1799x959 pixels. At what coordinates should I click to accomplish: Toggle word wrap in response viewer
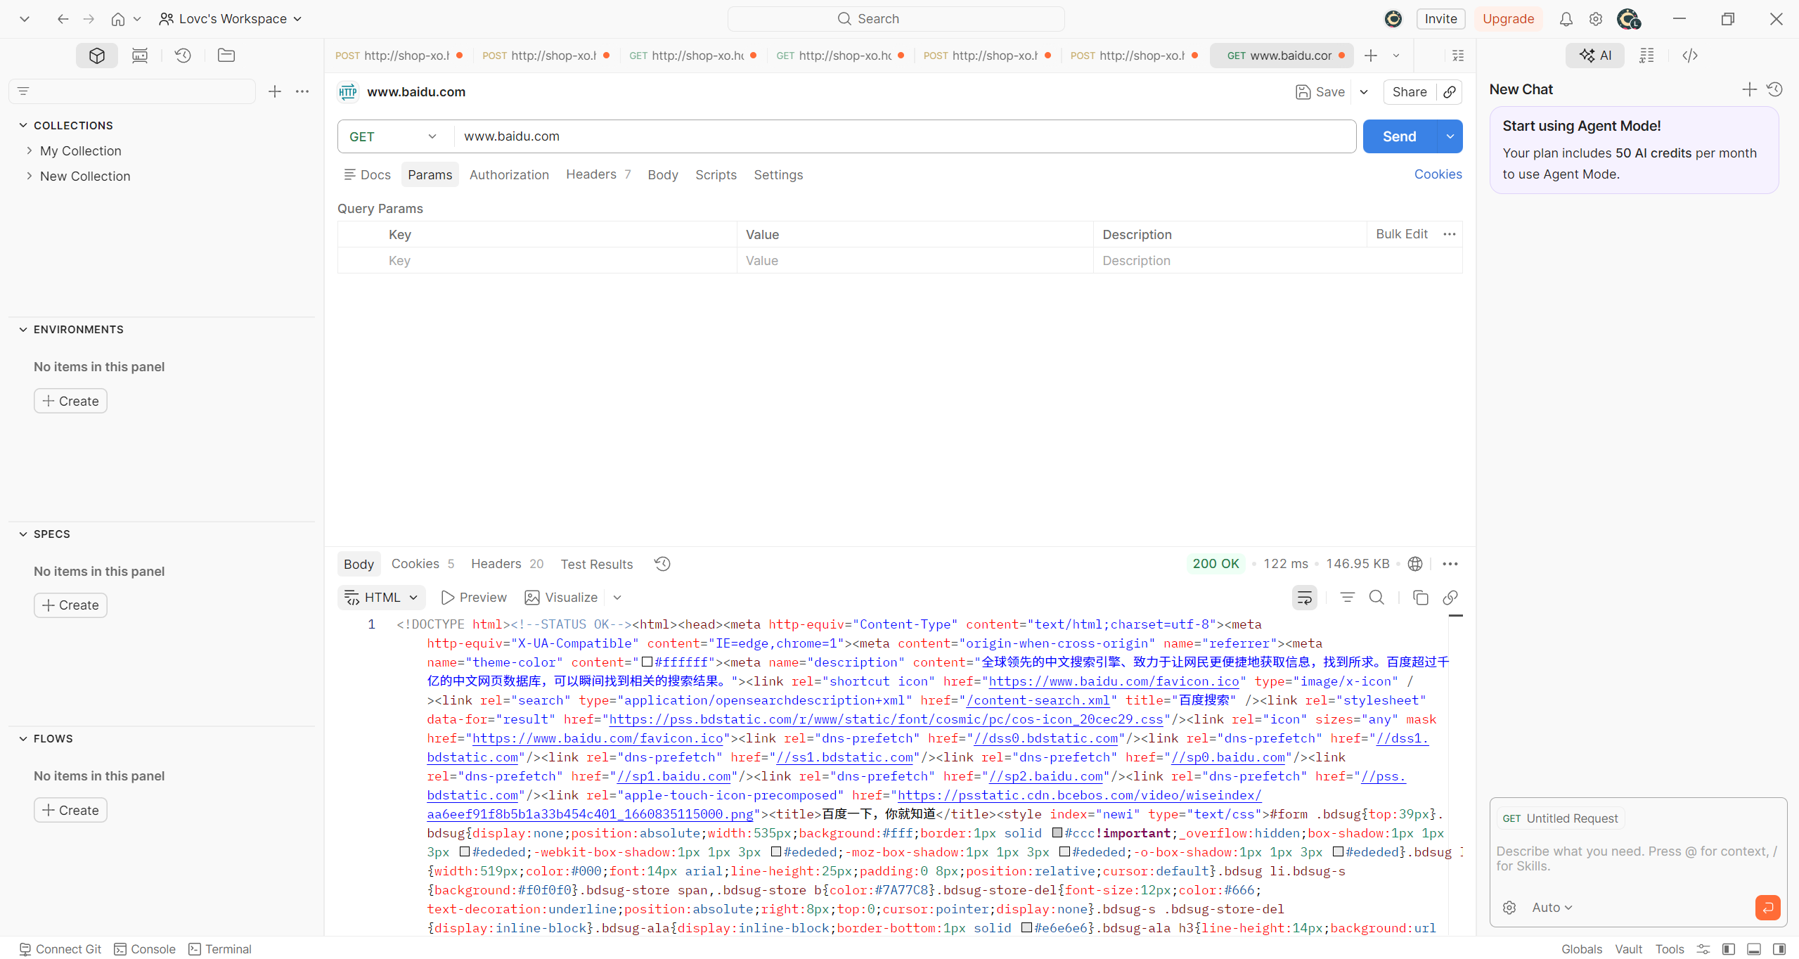point(1305,598)
